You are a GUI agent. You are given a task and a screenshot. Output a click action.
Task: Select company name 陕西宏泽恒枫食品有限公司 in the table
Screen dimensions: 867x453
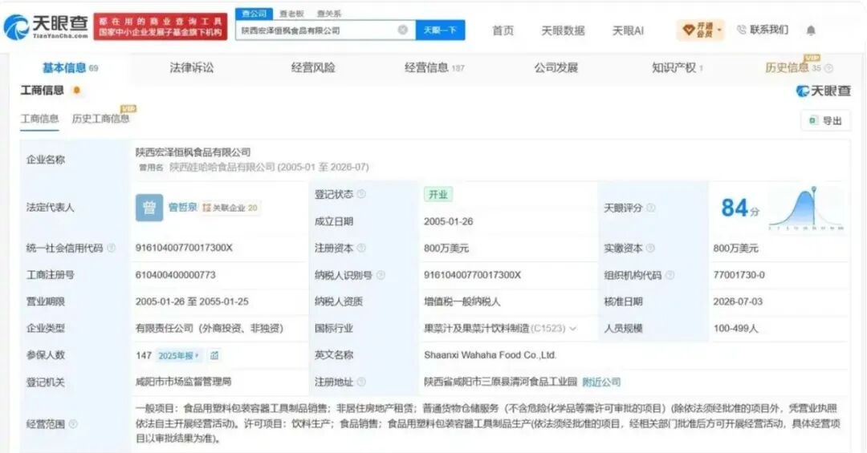[x=193, y=152]
